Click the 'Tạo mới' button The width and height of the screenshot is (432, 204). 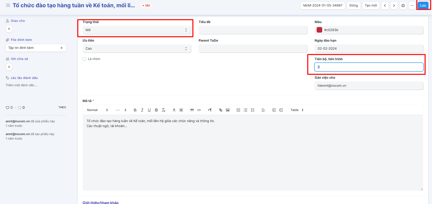click(371, 6)
